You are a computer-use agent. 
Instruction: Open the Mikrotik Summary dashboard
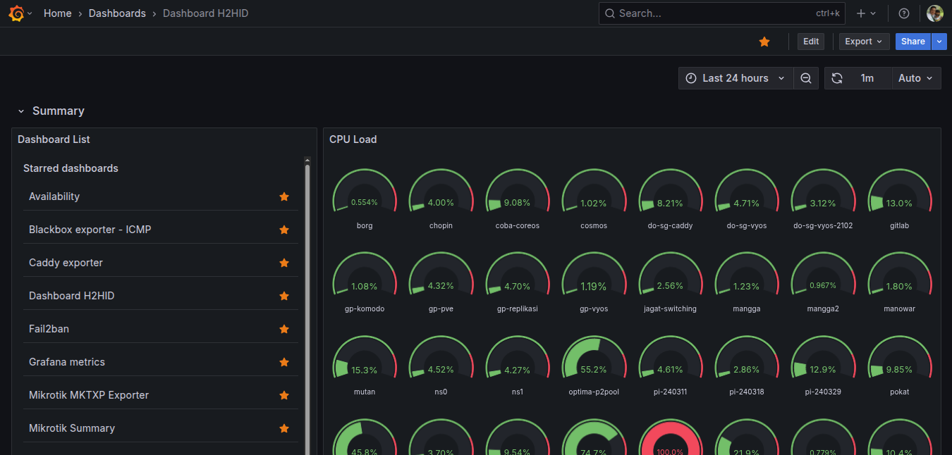point(72,428)
